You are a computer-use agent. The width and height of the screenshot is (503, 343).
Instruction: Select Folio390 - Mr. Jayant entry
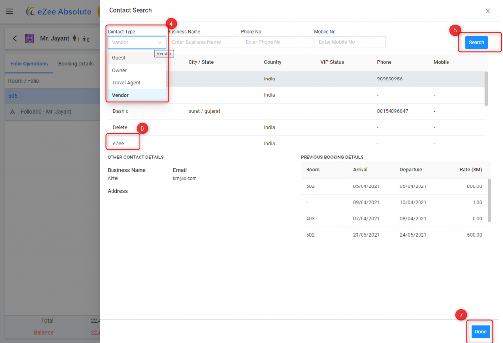coord(52,112)
